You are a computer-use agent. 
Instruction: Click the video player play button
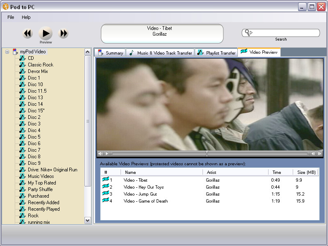point(107,153)
